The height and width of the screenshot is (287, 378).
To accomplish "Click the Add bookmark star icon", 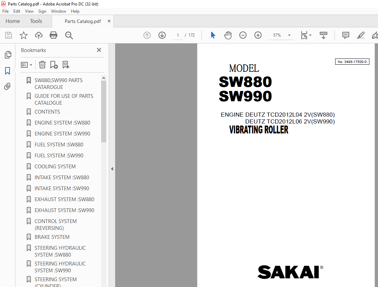I will (24, 35).
